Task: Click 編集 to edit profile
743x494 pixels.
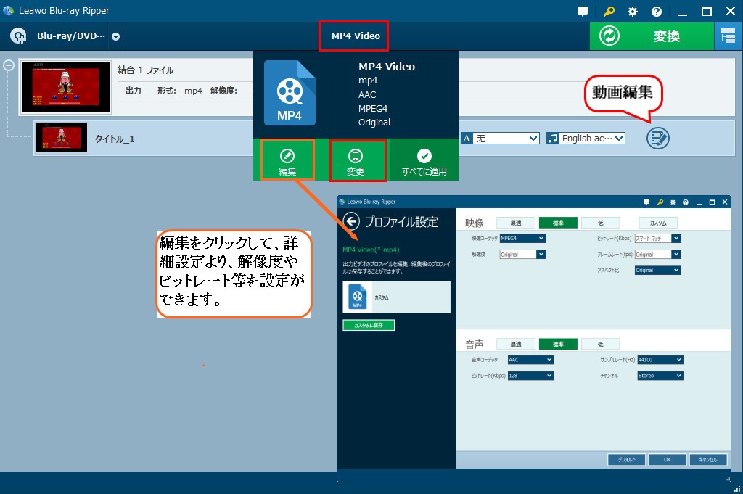Action: 287,160
